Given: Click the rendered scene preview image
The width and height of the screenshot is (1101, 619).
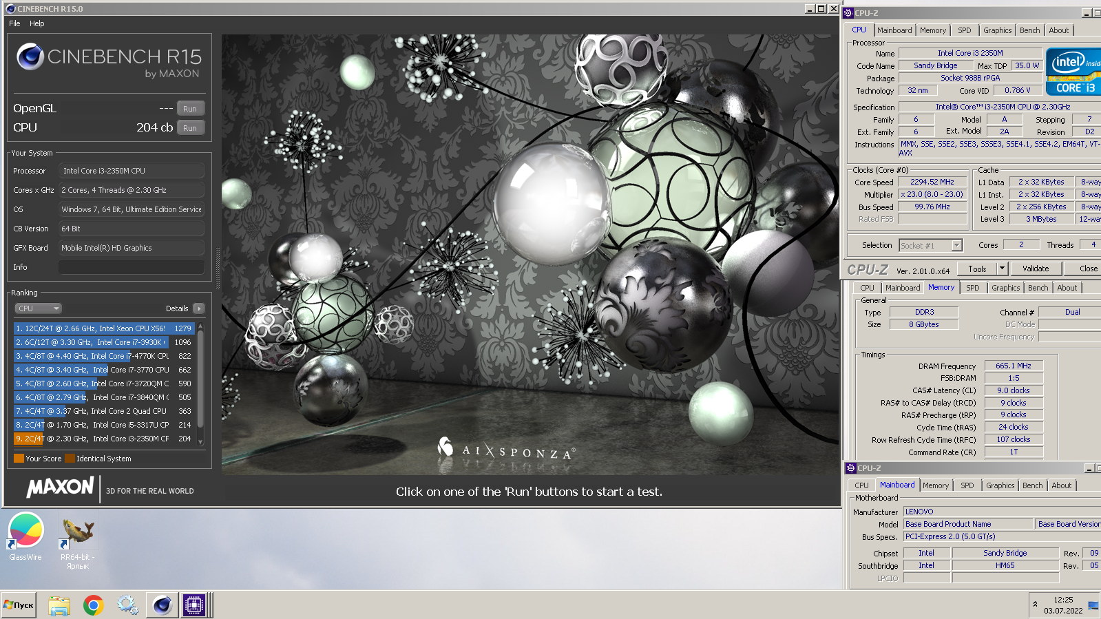Looking at the screenshot, I should click(x=529, y=255).
